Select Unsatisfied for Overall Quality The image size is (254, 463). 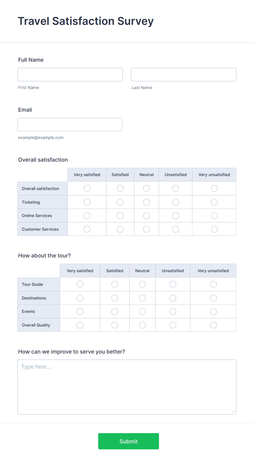pyautogui.click(x=173, y=325)
